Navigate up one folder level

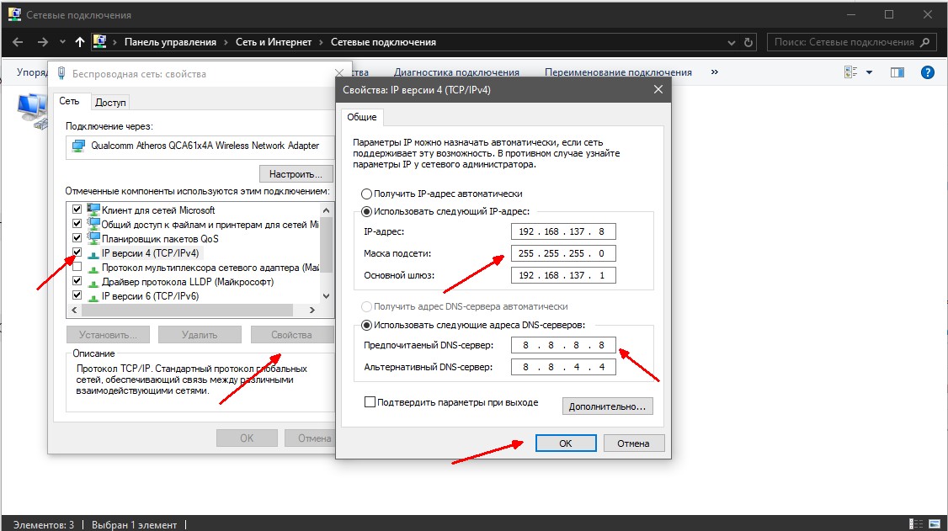pos(80,42)
